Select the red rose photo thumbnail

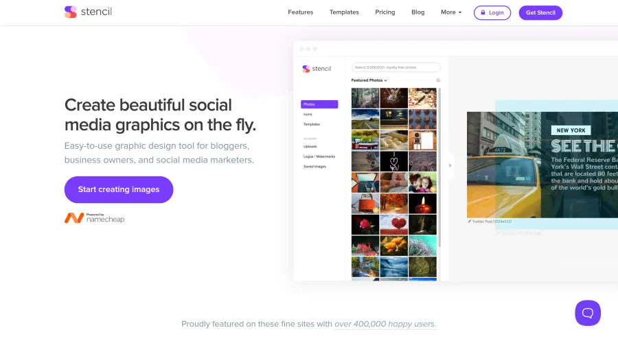[365, 224]
